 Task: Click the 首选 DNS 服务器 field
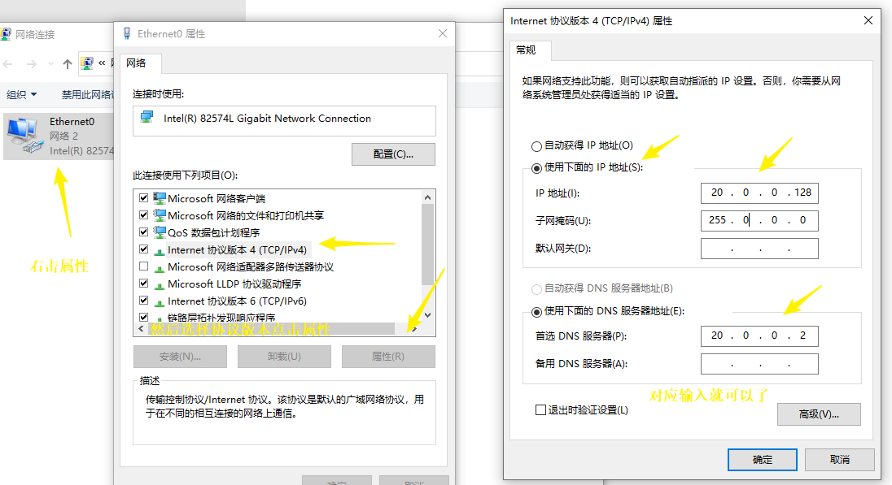(759, 336)
